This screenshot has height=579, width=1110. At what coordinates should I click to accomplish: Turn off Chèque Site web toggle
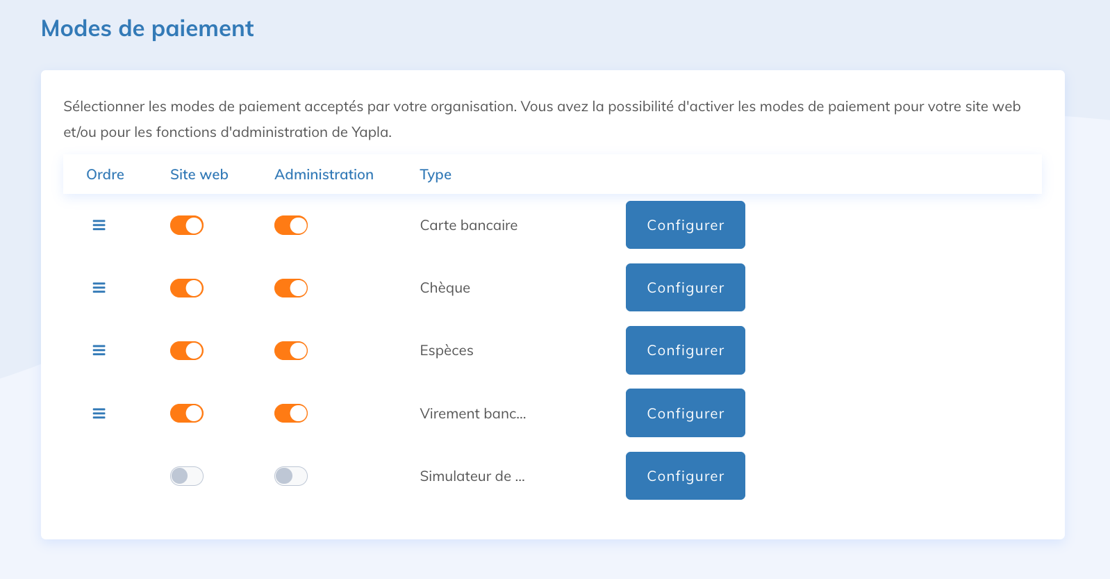click(x=187, y=288)
